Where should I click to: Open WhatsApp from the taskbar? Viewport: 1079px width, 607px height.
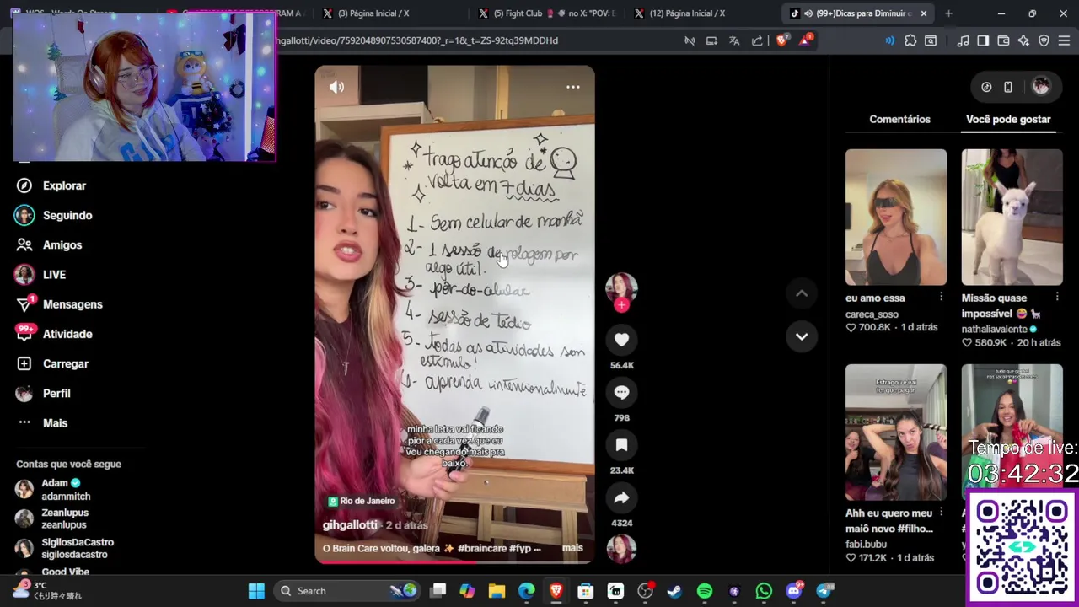[x=764, y=591]
